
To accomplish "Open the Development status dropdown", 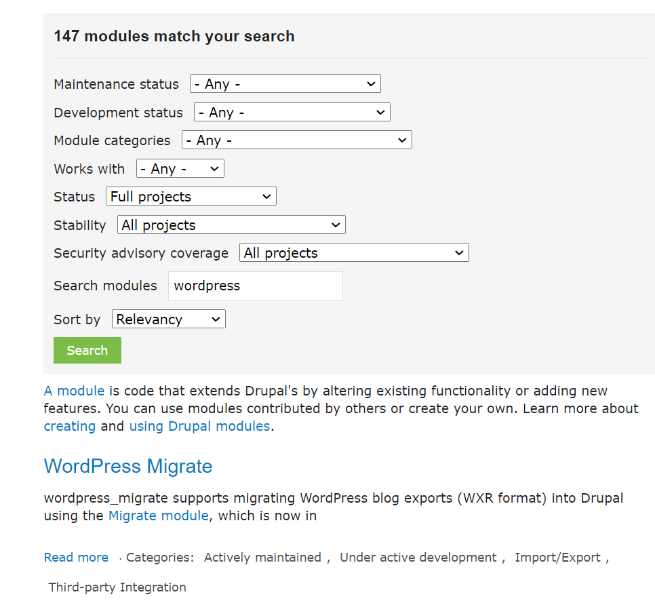I will pos(292,112).
